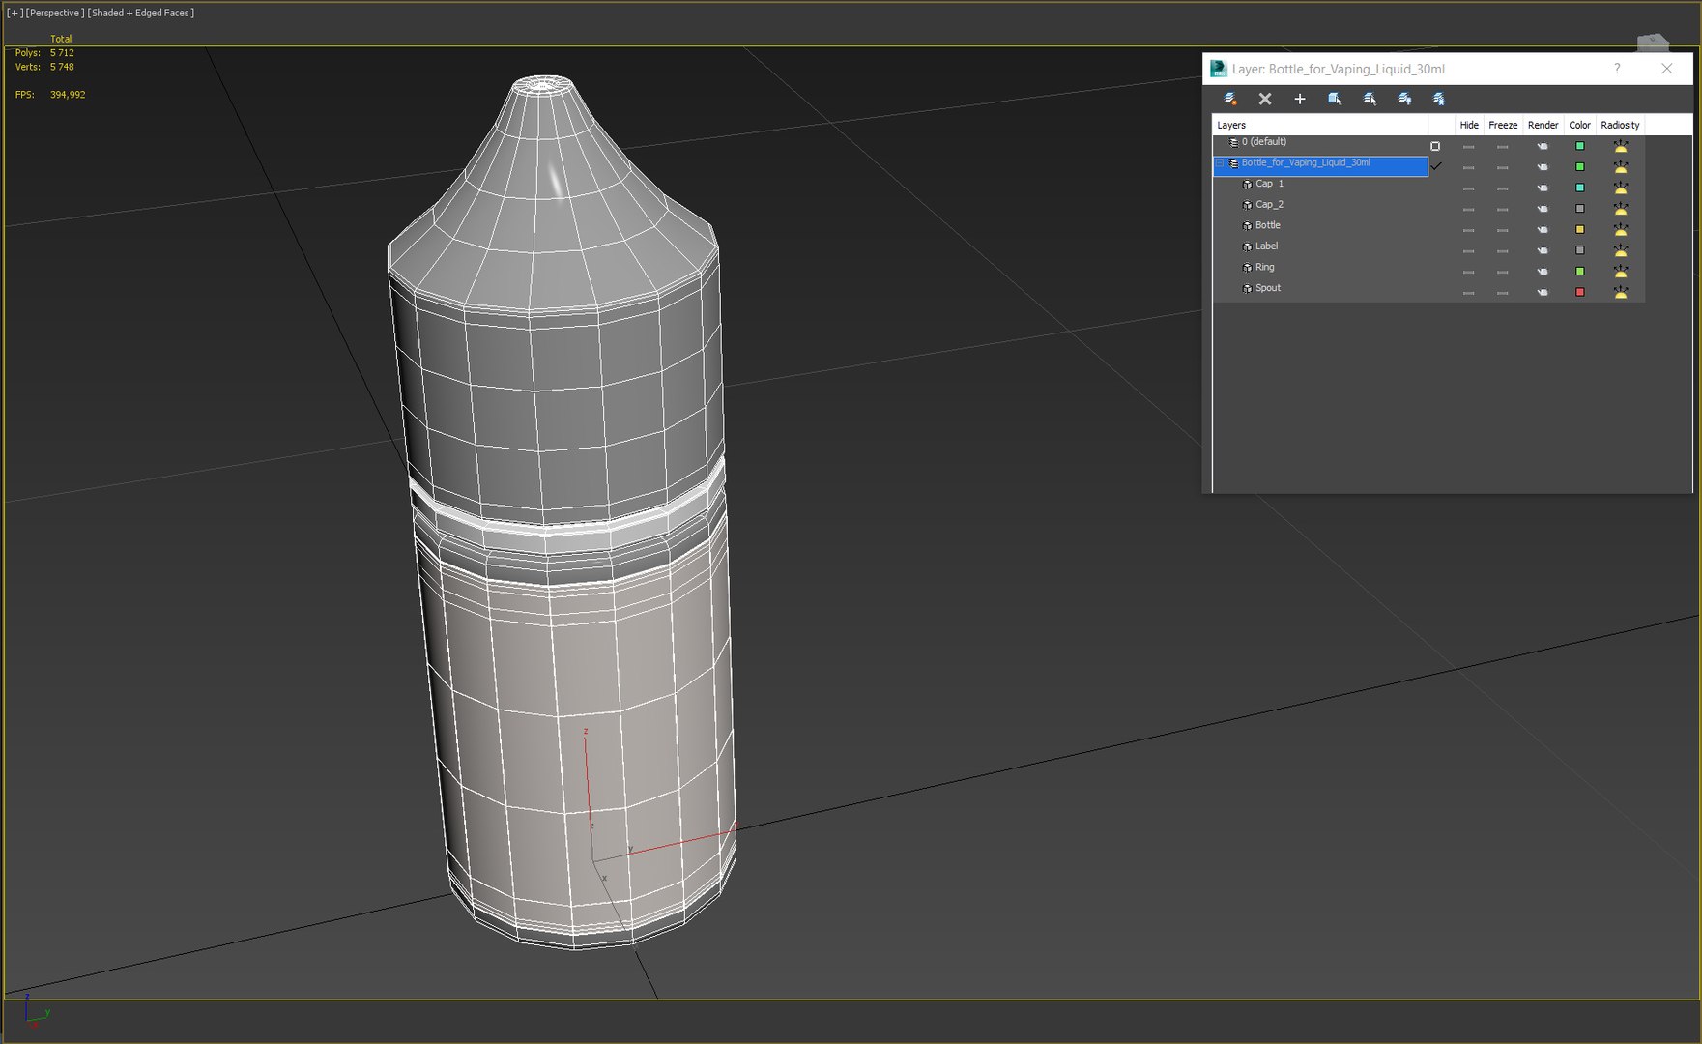
Task: Make 0 (default) the current layer
Action: (1435, 146)
